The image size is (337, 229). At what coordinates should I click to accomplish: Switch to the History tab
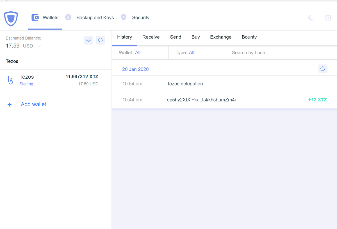pos(125,37)
